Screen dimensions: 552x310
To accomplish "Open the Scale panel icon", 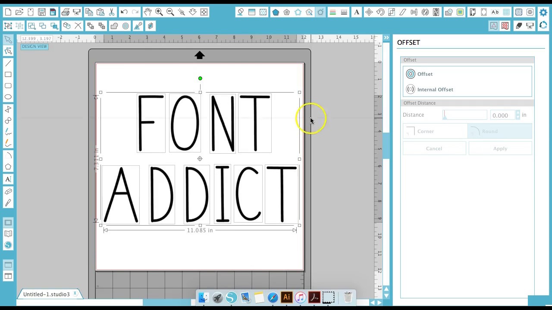I will click(392, 12).
